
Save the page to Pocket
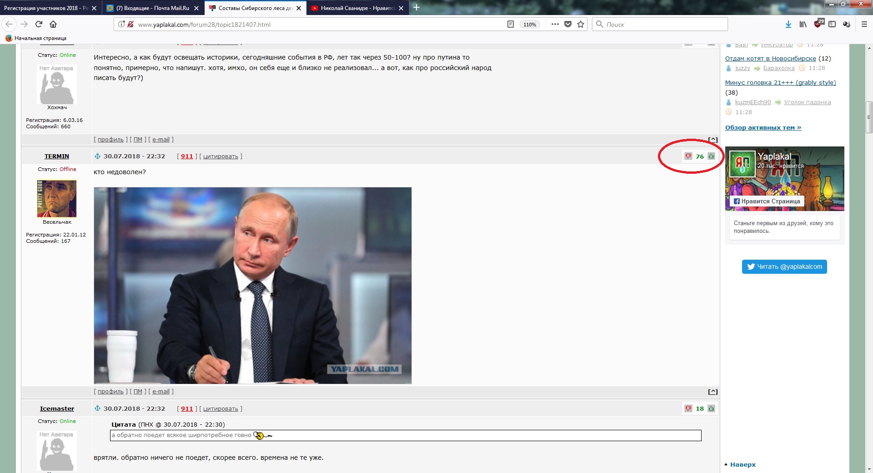[568, 24]
